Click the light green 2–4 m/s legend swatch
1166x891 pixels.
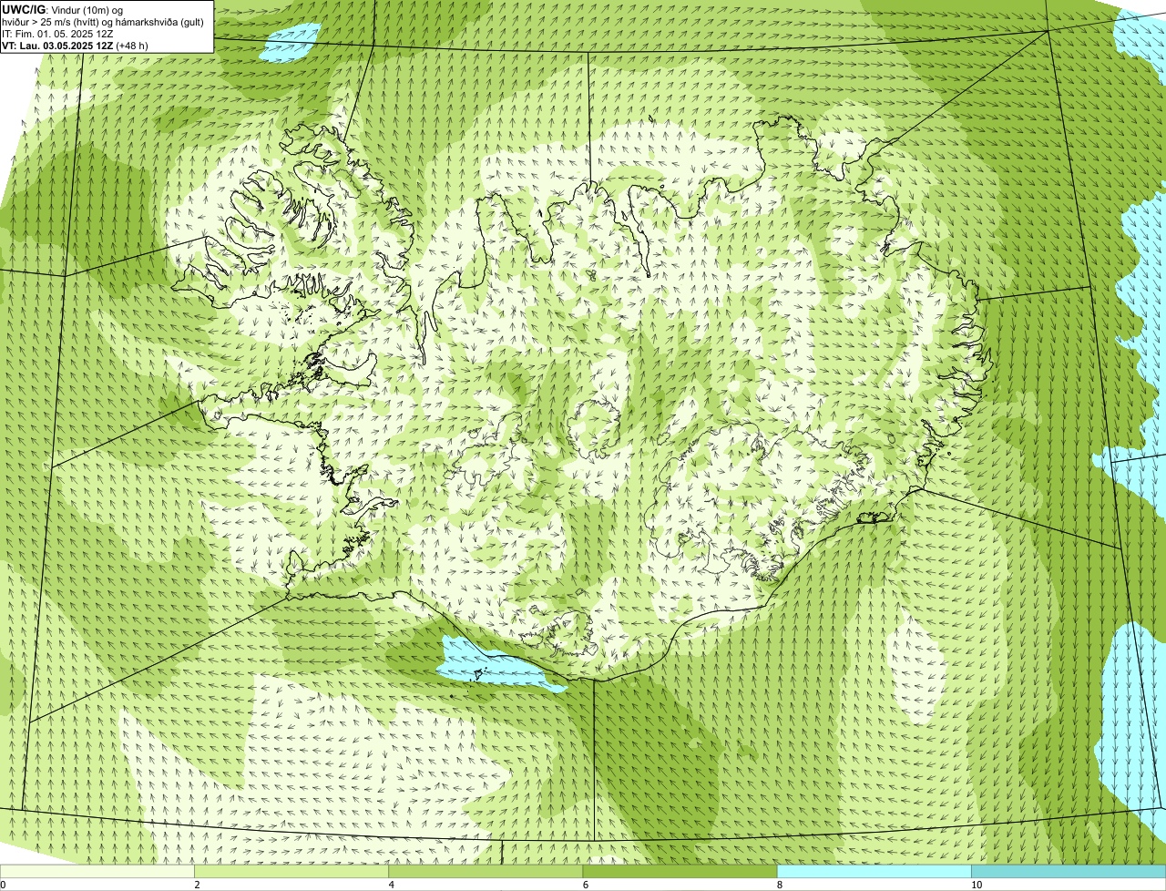tap(291, 872)
